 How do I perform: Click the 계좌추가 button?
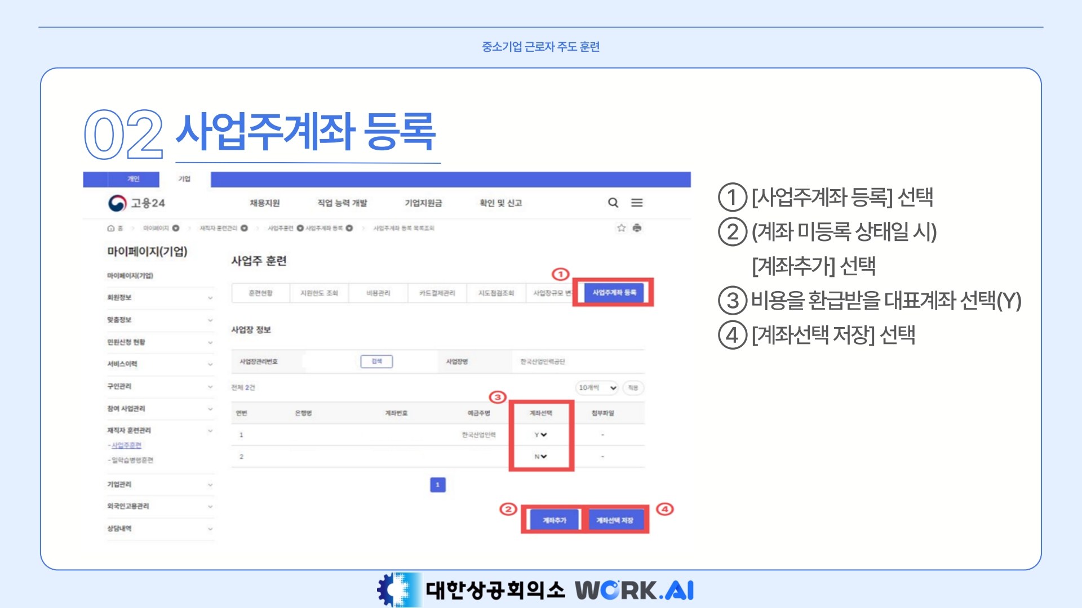(554, 520)
